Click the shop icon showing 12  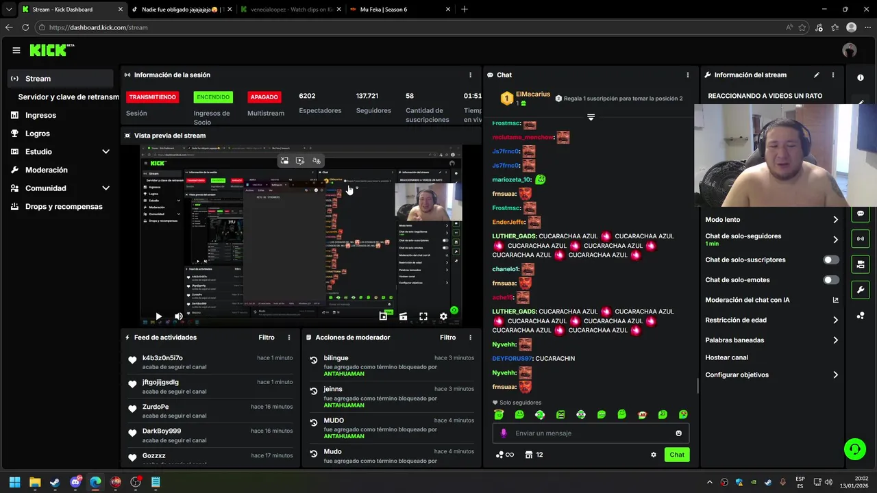534,455
